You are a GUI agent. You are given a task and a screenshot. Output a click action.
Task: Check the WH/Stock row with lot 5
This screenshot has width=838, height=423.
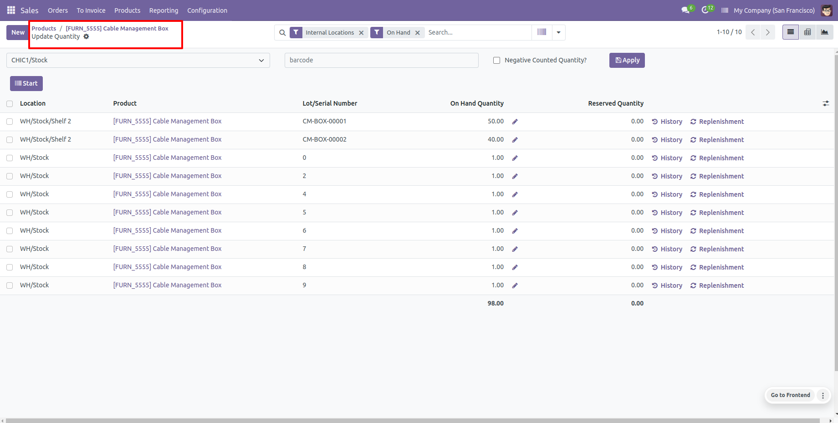pyautogui.click(x=10, y=213)
